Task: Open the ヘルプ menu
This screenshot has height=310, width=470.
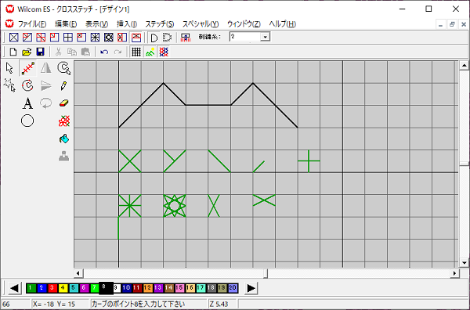Action: 282,23
